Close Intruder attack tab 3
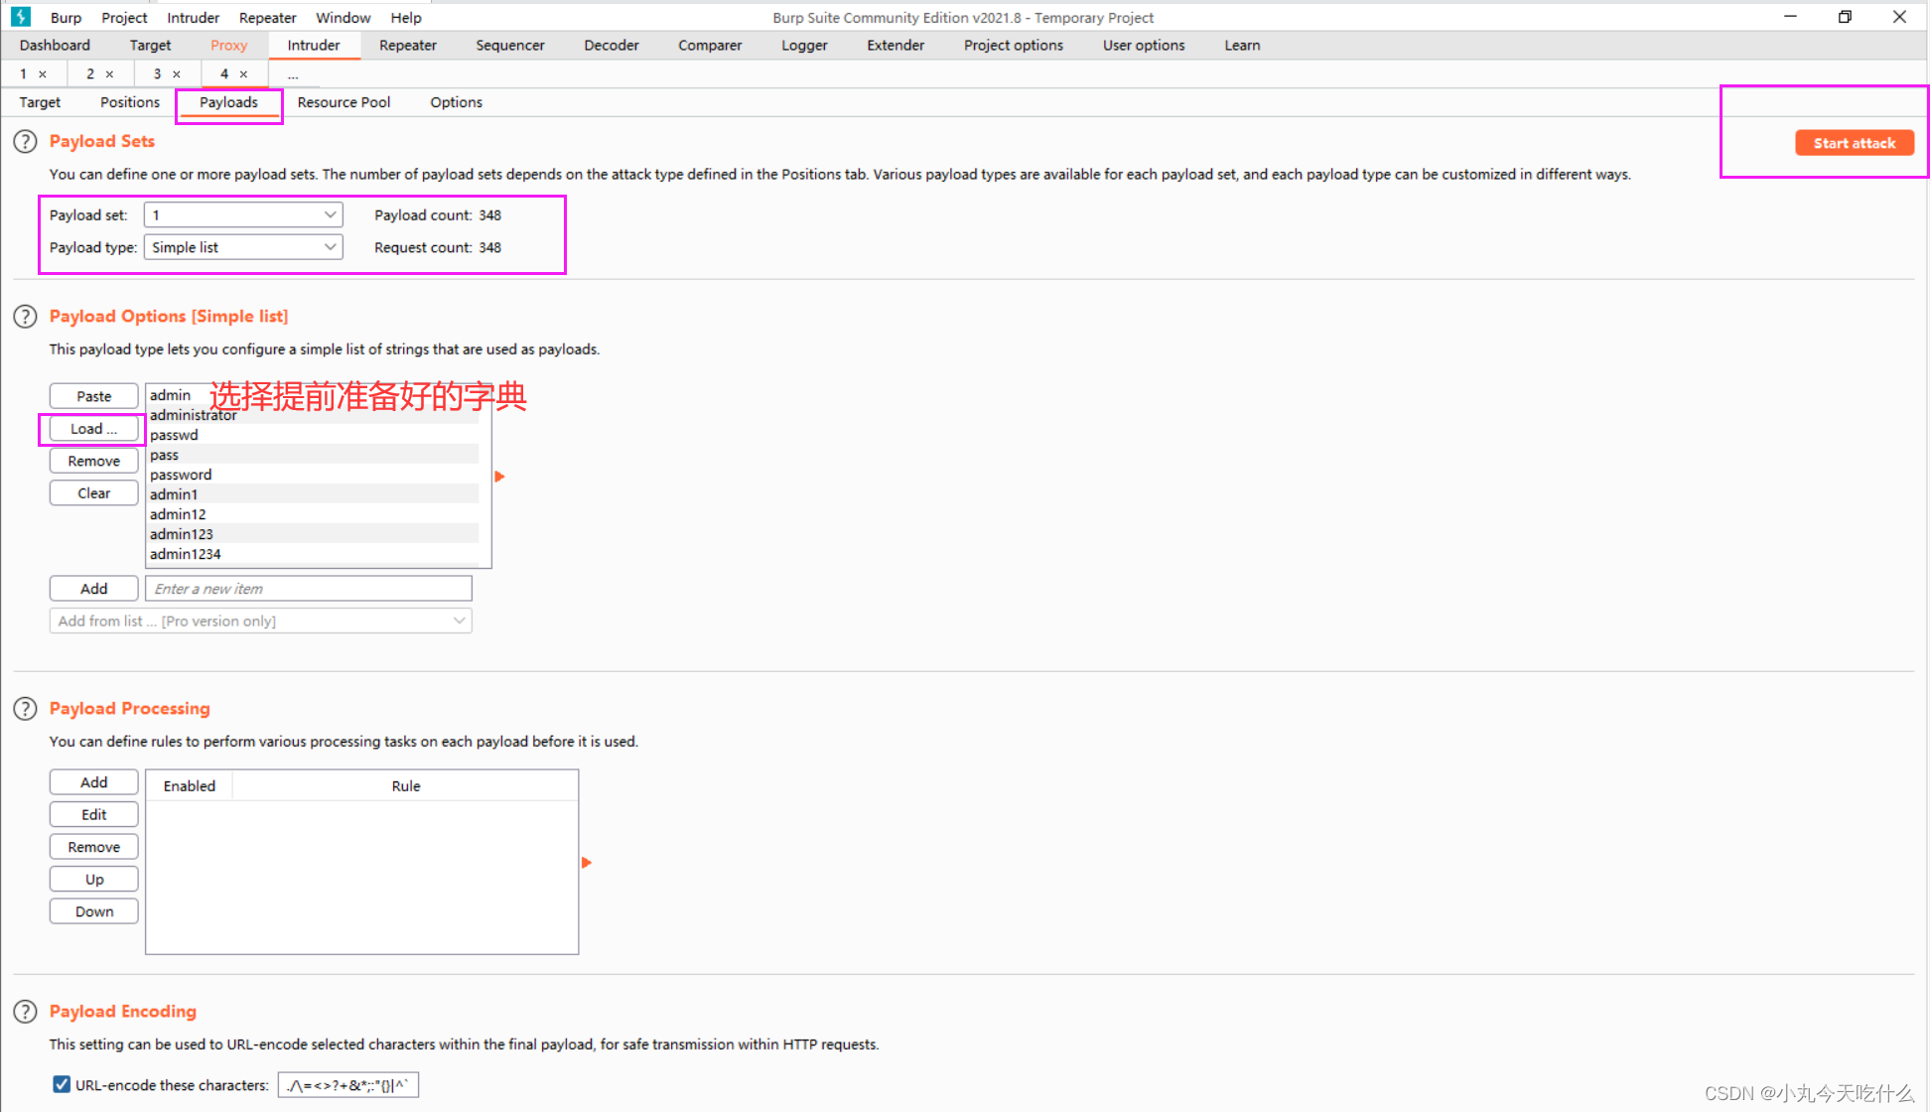 [x=177, y=74]
